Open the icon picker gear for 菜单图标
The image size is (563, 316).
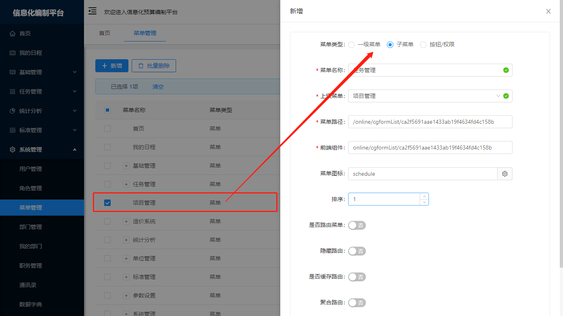[505, 174]
